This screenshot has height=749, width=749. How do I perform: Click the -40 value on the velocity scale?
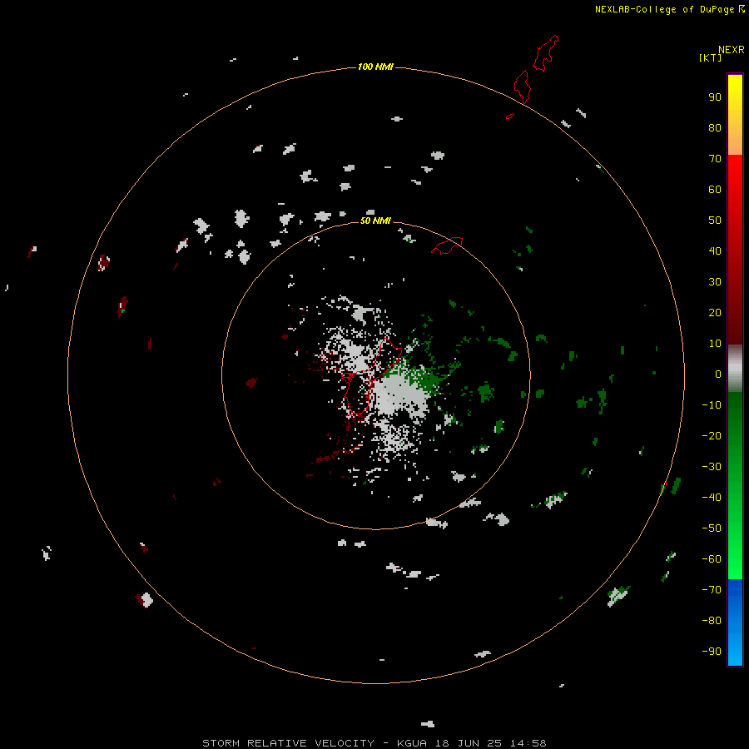712,498
